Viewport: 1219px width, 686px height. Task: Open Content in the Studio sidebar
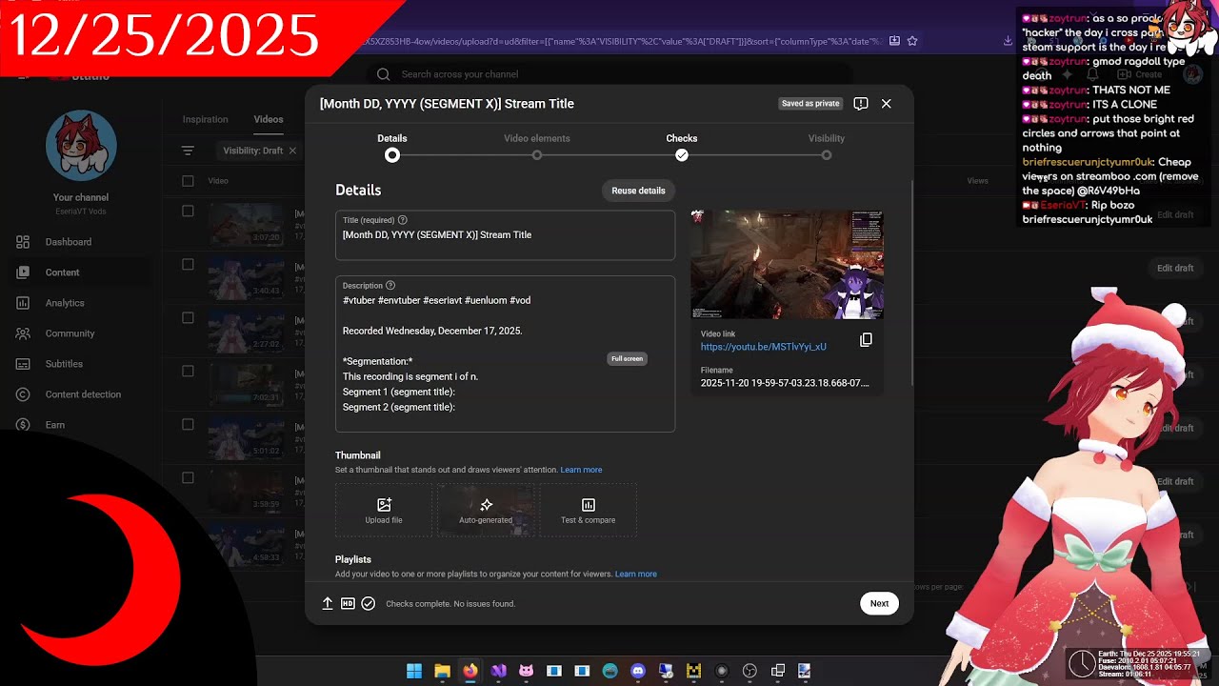[x=63, y=272]
